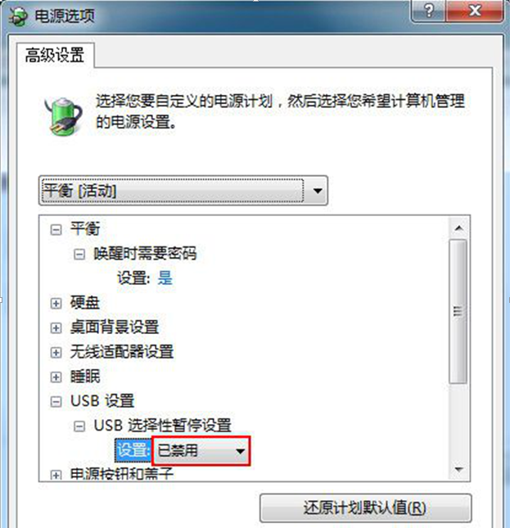Collapse the USB 设置 node
510x528 pixels.
click(56, 401)
